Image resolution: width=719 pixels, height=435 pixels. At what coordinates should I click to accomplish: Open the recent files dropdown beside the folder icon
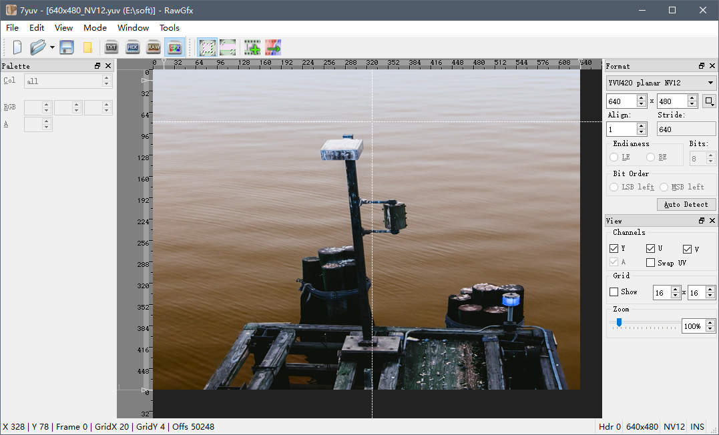pos(51,47)
